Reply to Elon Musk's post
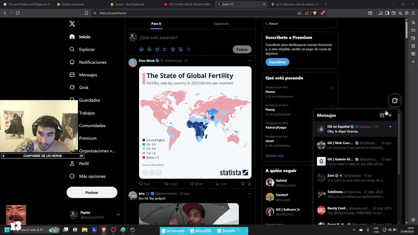This screenshot has height=235, width=418. coord(144,184)
